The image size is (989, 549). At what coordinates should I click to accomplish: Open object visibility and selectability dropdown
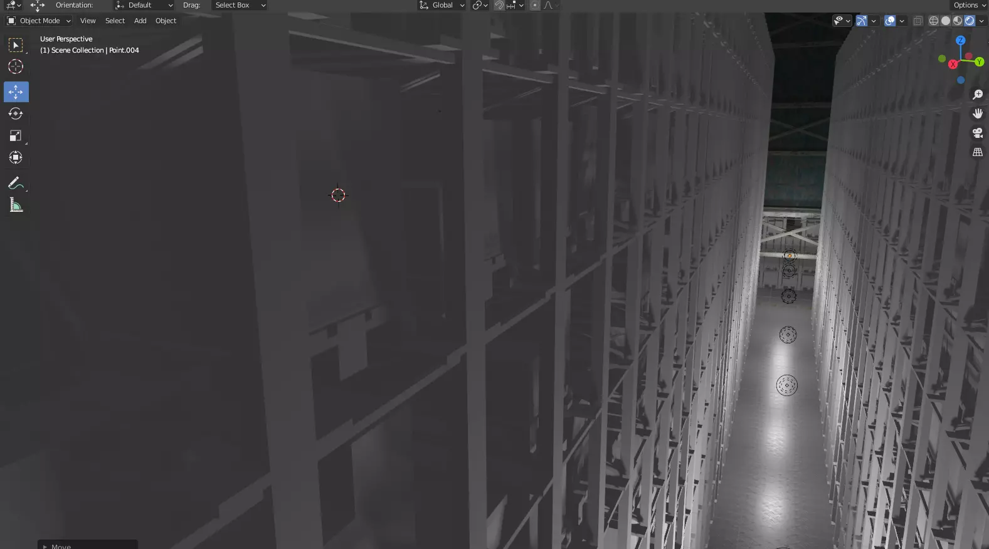click(842, 21)
